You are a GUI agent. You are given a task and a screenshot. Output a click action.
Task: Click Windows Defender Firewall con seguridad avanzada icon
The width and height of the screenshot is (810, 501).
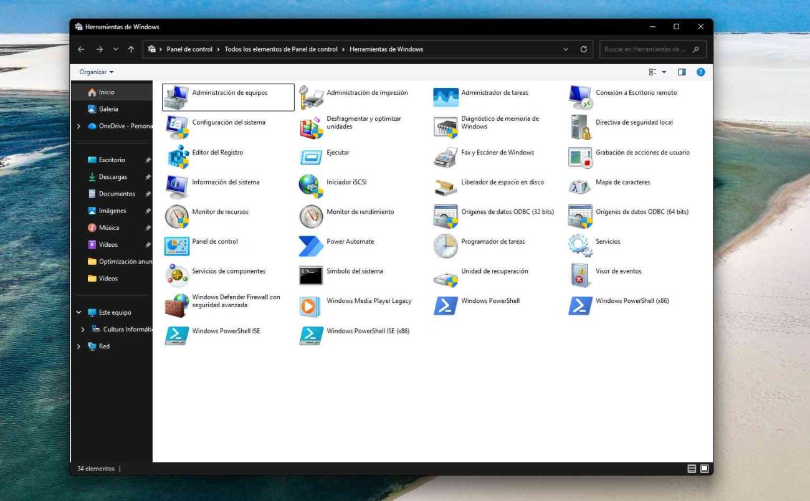(x=177, y=305)
